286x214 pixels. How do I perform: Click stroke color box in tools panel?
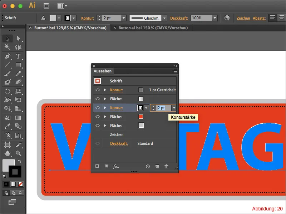(15, 172)
